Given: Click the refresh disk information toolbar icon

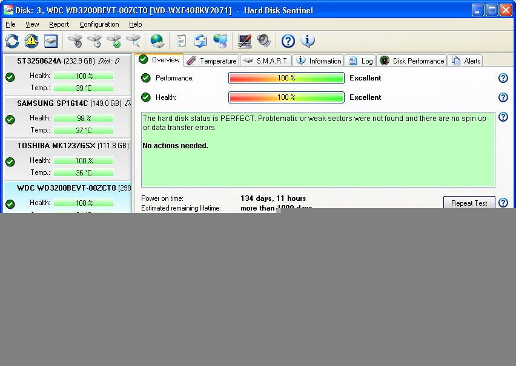Looking at the screenshot, I should pyautogui.click(x=12, y=41).
